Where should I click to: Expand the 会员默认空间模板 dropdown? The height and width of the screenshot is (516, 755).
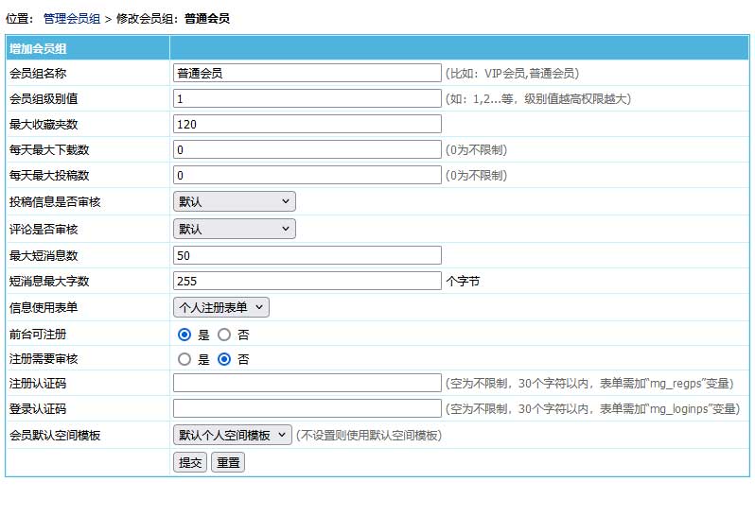[233, 435]
